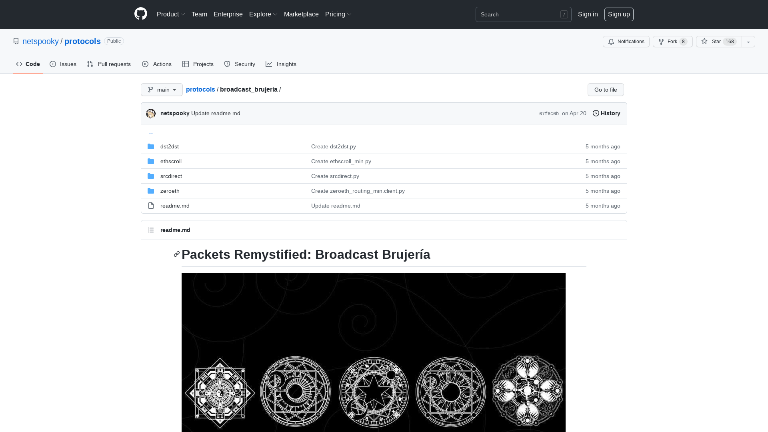Switch to the Insights tab
This screenshot has width=768, height=432.
pyautogui.click(x=281, y=64)
